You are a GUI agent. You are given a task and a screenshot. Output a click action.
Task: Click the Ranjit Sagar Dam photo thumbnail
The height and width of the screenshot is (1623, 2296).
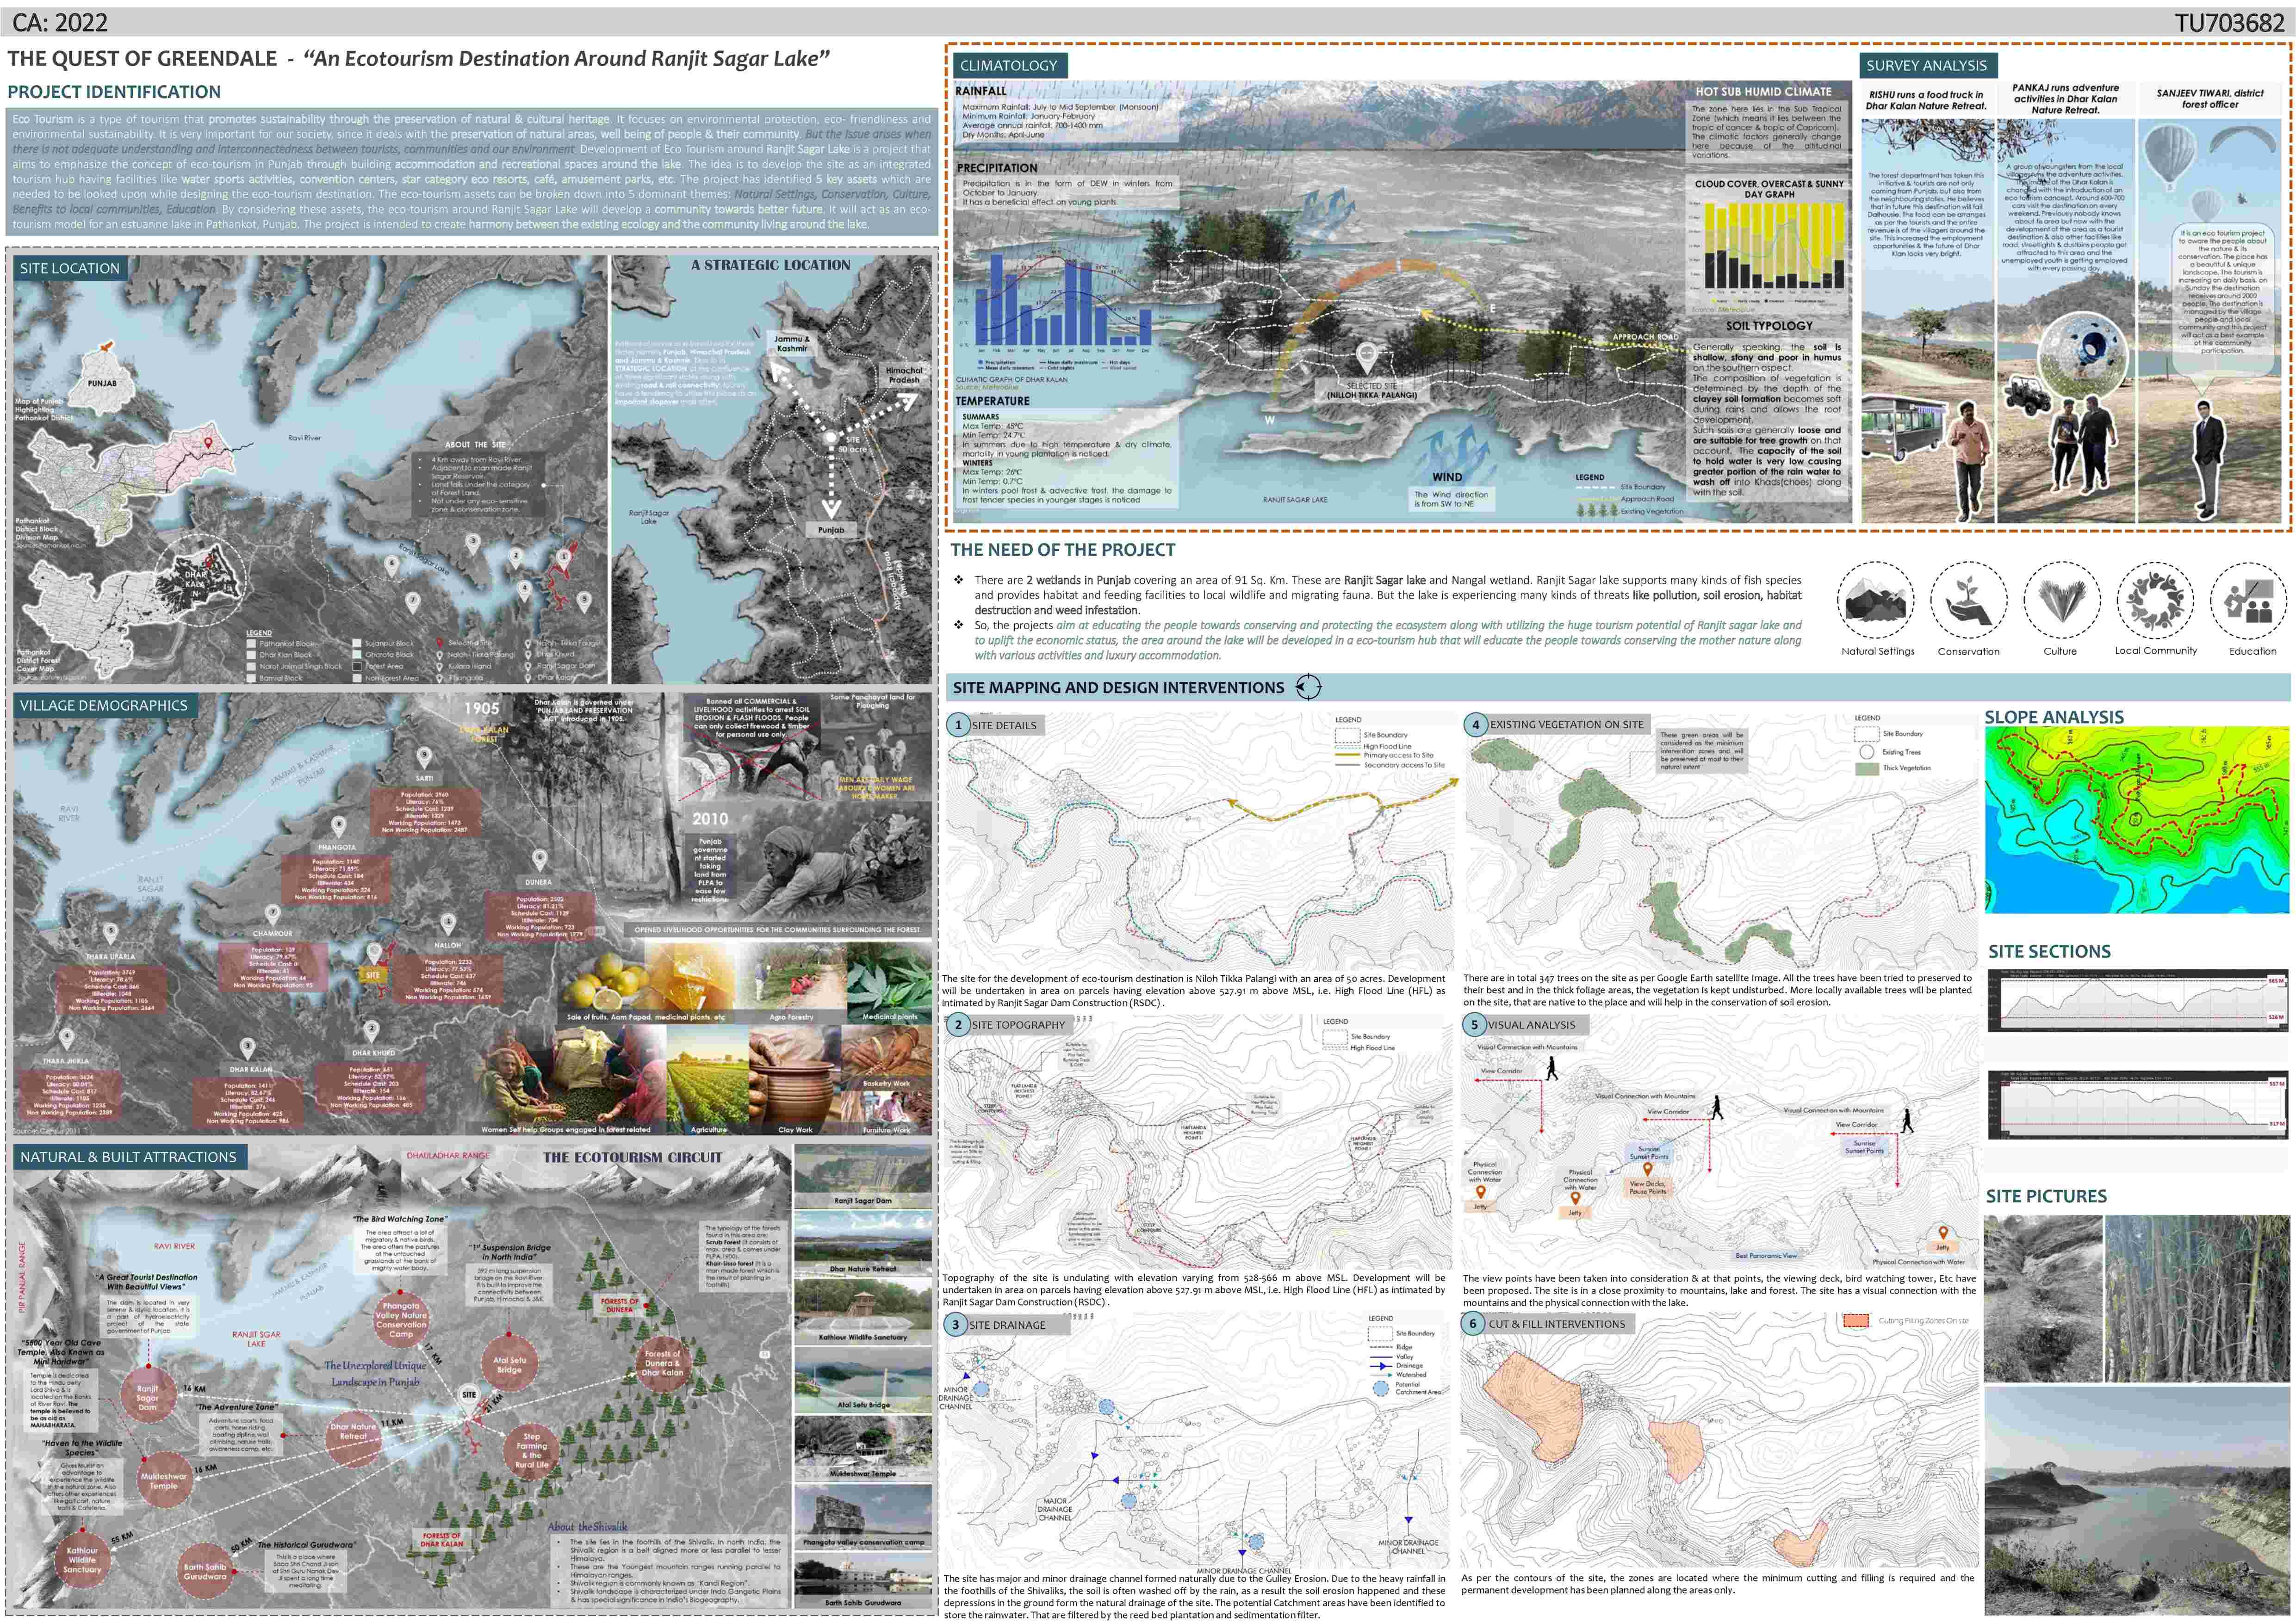click(863, 1171)
